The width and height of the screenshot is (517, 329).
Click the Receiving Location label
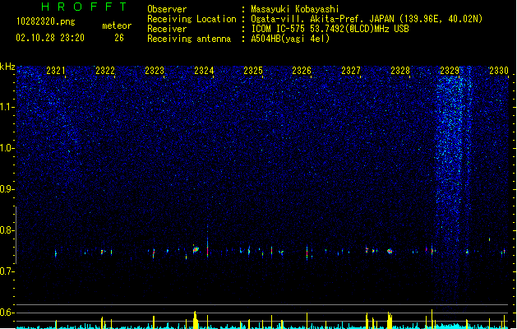192,19
